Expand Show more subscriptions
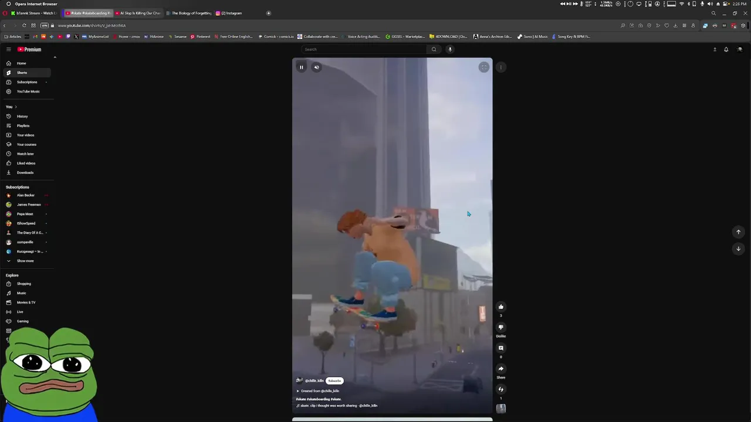Screen dimensions: 751x422 [26, 261]
